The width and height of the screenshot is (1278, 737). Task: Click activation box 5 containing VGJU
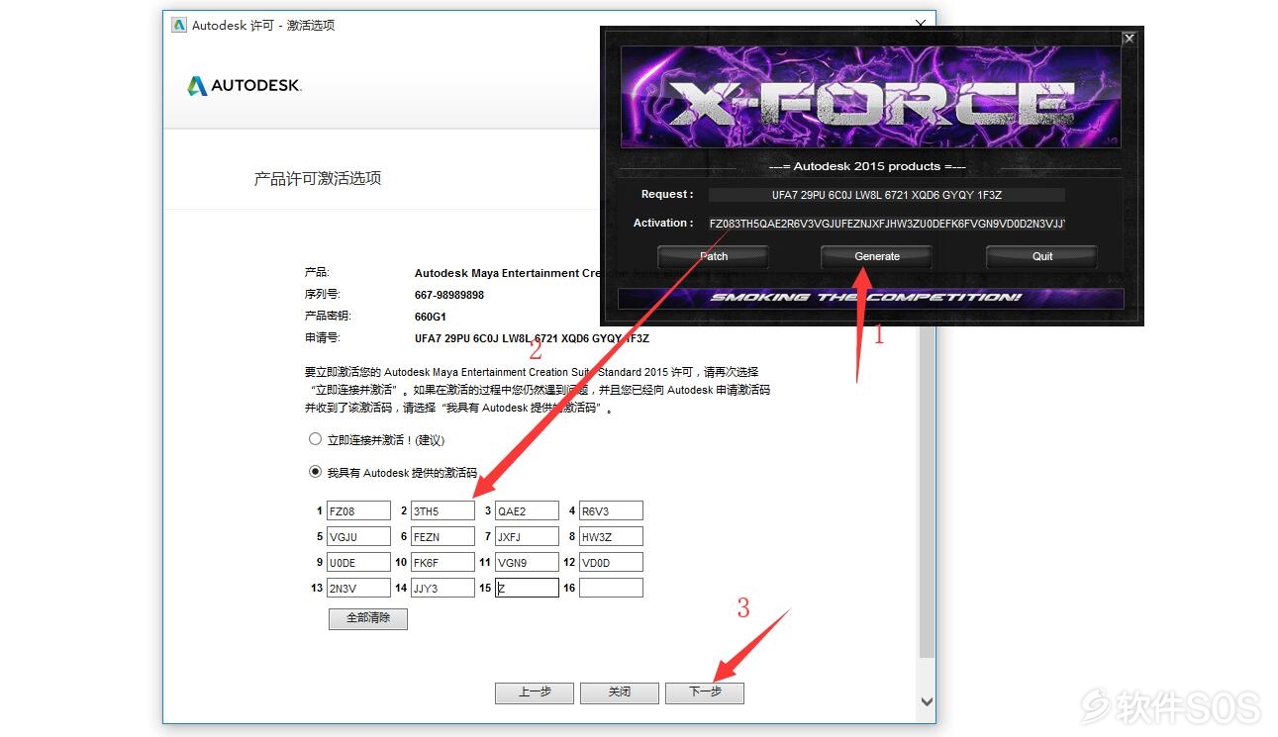pos(358,537)
